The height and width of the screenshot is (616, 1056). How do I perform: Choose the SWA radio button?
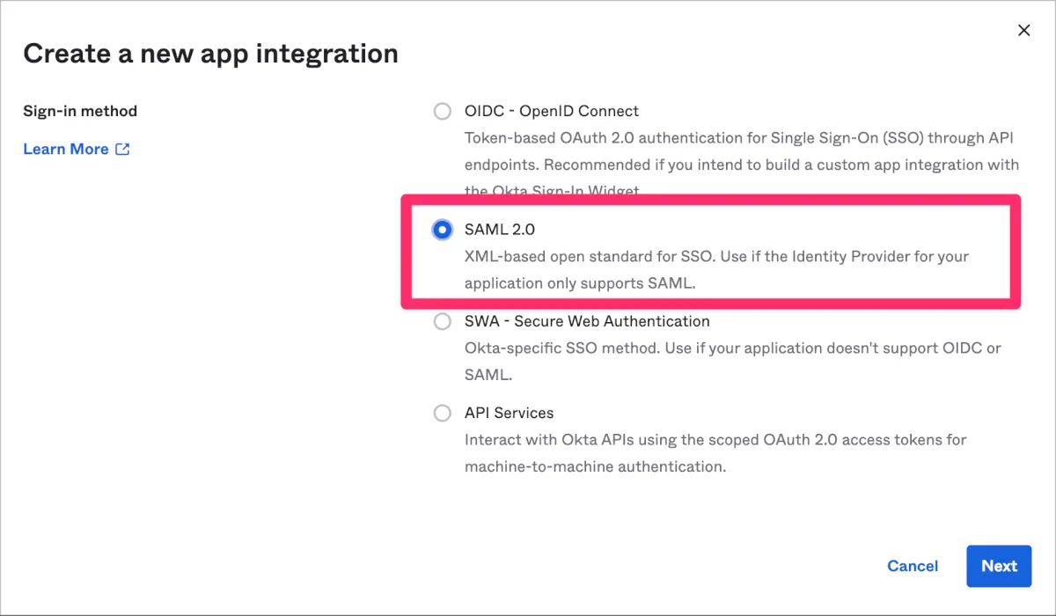442,321
